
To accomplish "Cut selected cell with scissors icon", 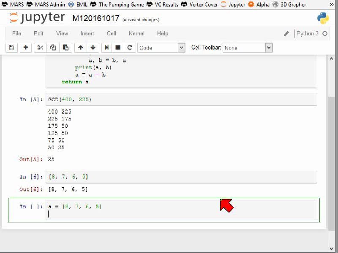I will 40,48.
